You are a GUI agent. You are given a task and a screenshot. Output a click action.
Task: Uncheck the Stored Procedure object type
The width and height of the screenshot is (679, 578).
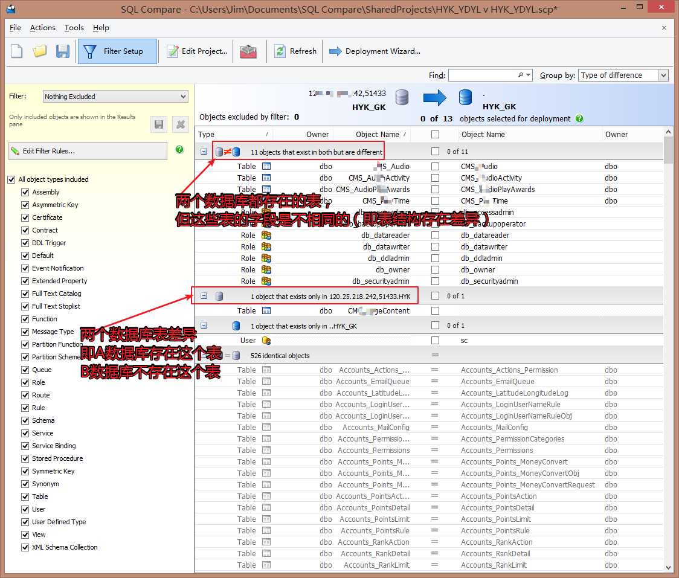pos(25,458)
